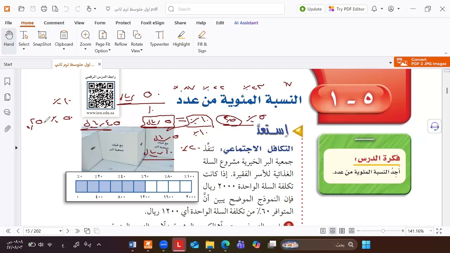Image resolution: width=450 pixels, height=253 pixels.
Task: Click the Redo arrow icon
Action: point(78,9)
